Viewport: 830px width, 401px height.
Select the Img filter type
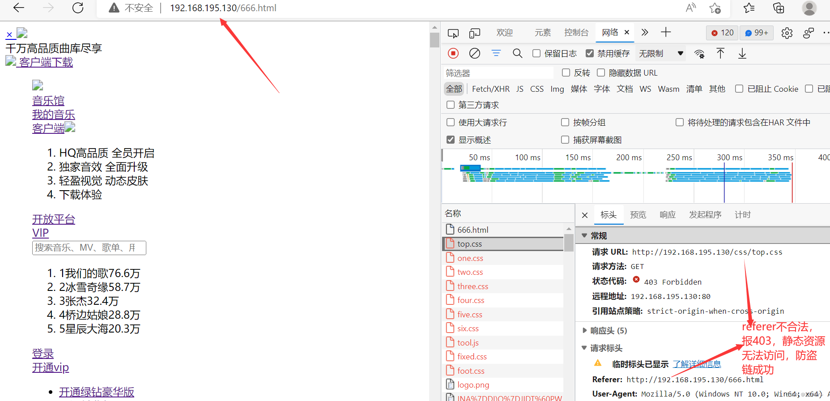tap(557, 89)
